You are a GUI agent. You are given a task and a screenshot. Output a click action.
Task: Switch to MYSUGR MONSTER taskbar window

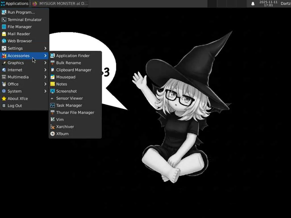[60, 3]
